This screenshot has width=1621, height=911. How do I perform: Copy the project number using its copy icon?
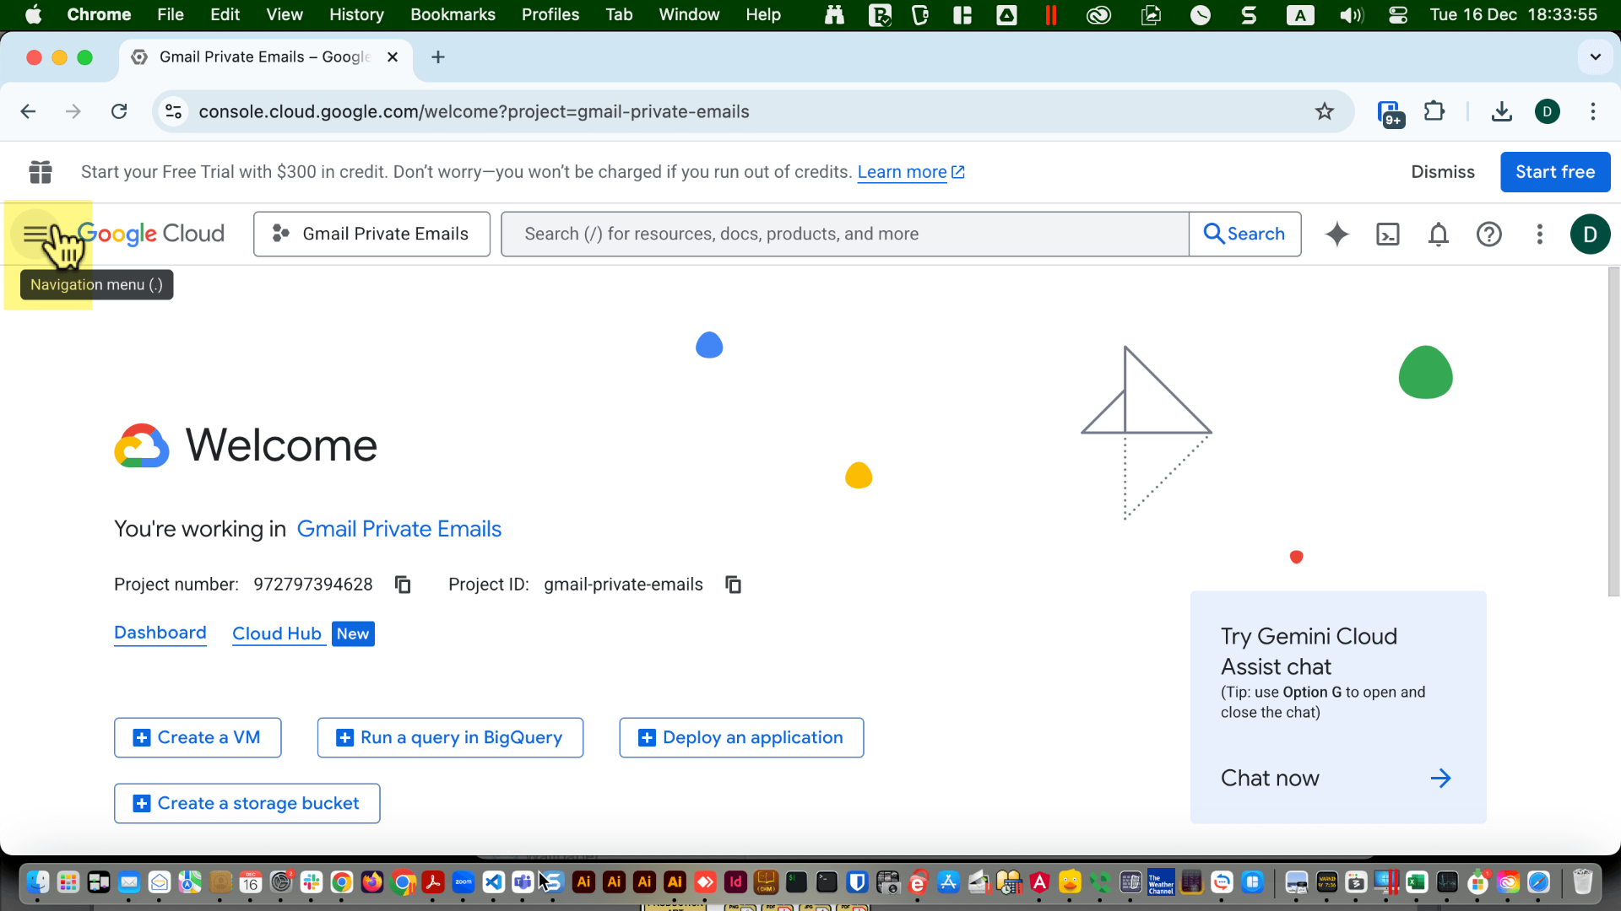click(x=403, y=584)
